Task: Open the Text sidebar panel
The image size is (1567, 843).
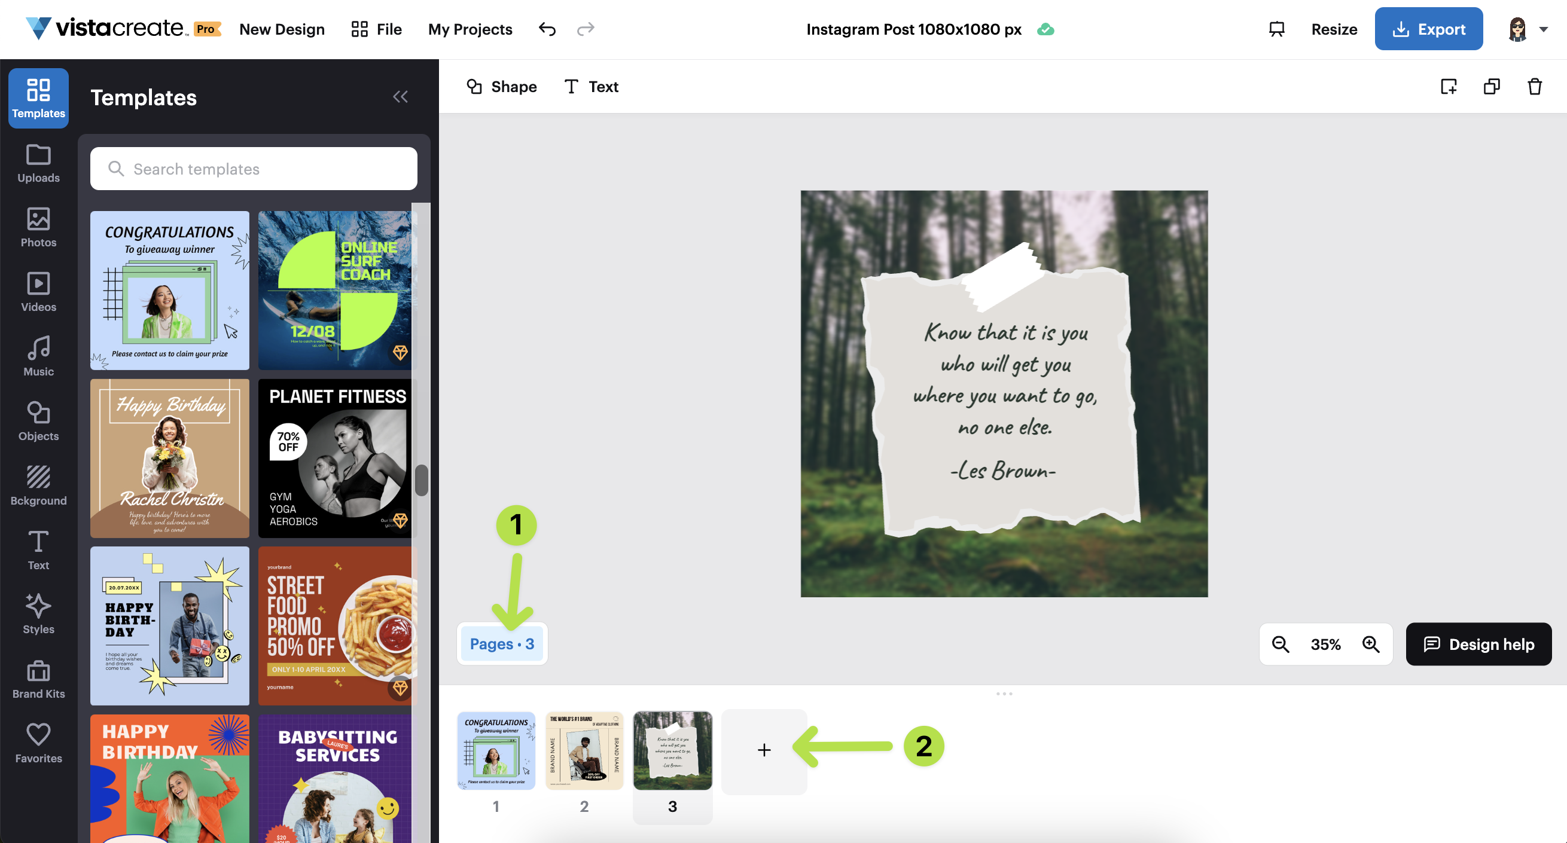Action: pos(38,551)
